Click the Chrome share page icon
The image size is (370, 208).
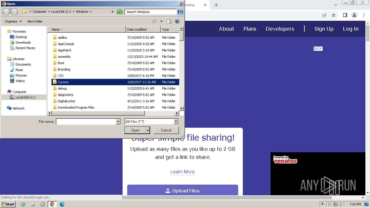coord(324,15)
